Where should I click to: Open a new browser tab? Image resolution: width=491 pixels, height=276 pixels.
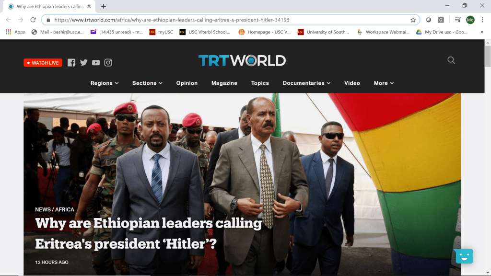pos(104,6)
